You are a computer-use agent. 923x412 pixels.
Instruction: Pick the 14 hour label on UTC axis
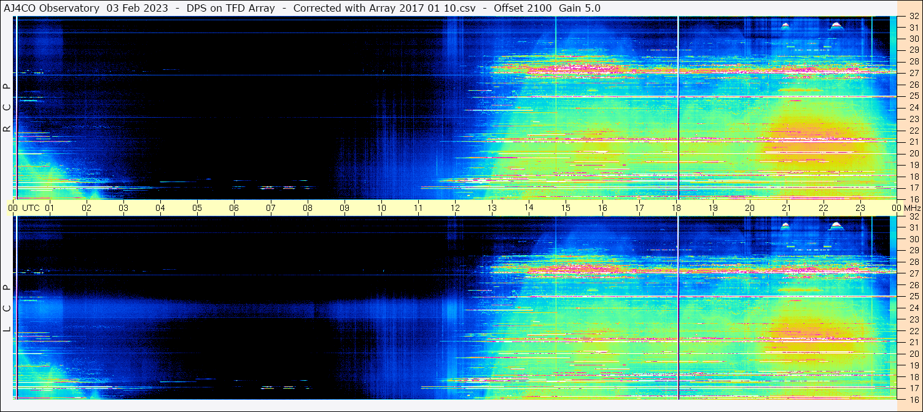point(529,208)
